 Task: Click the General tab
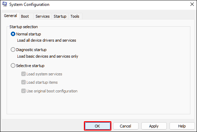tap(10, 16)
